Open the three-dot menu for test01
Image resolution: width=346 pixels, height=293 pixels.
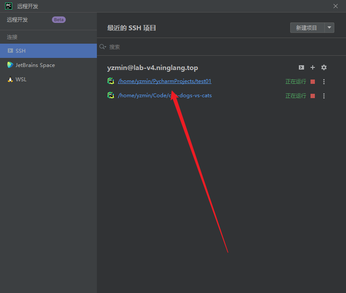[x=324, y=82]
